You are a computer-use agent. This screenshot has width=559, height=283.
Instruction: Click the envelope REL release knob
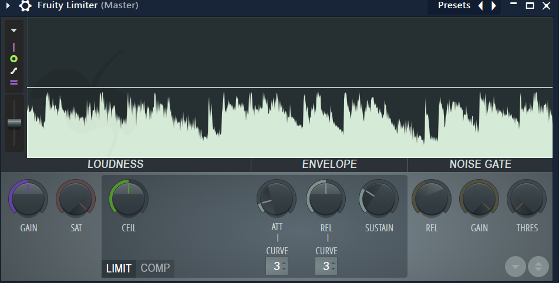click(325, 198)
